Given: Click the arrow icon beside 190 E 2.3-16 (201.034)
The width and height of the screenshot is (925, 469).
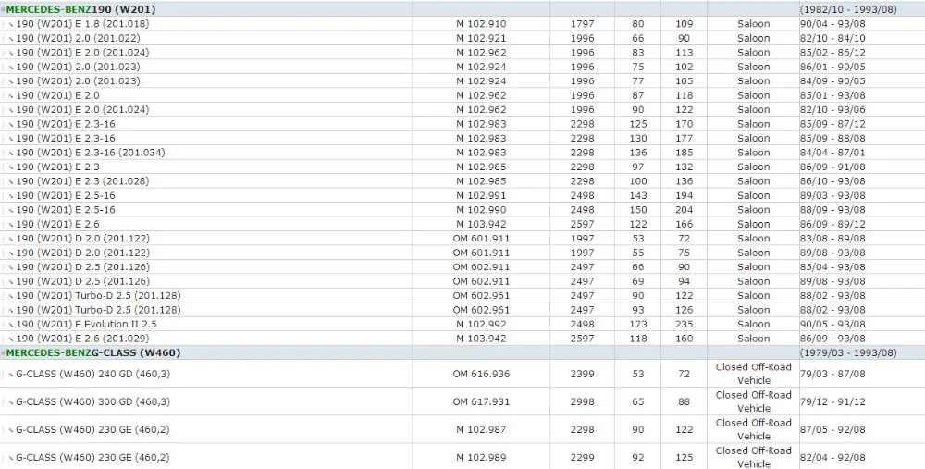Looking at the screenshot, I should (11, 154).
